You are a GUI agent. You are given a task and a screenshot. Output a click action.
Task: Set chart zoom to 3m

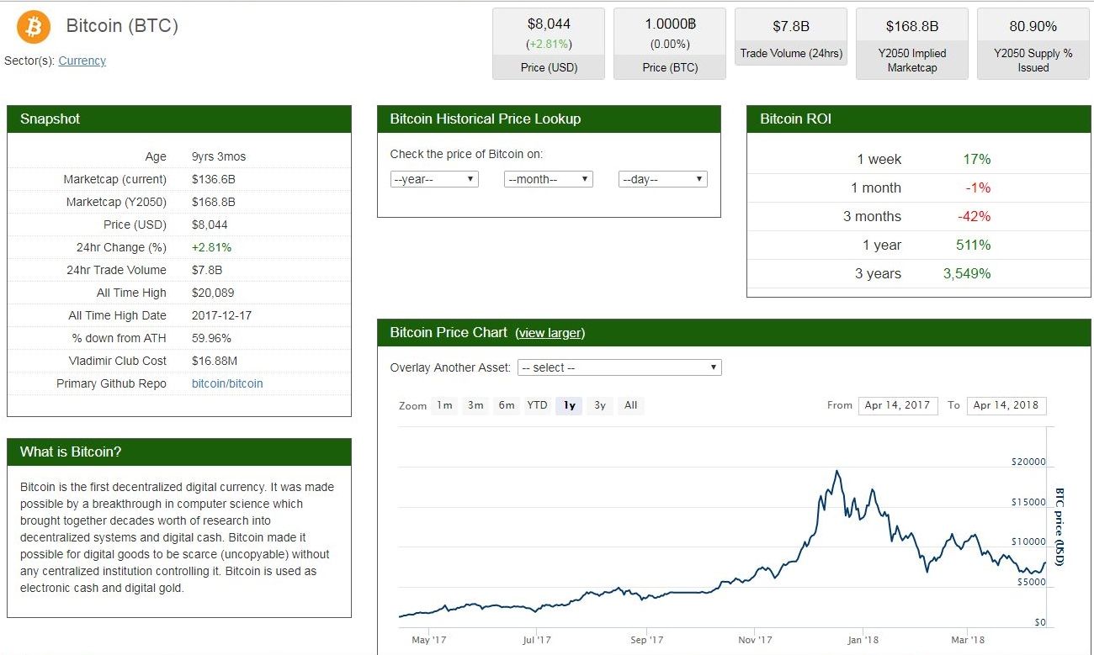pos(475,405)
